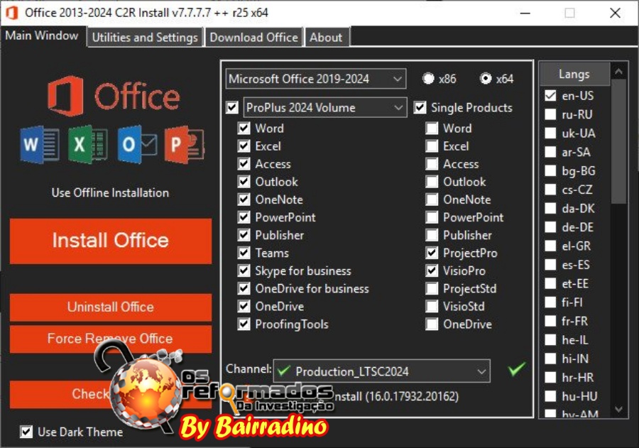Uncheck the en-US language
The image size is (639, 448).
pyautogui.click(x=550, y=96)
